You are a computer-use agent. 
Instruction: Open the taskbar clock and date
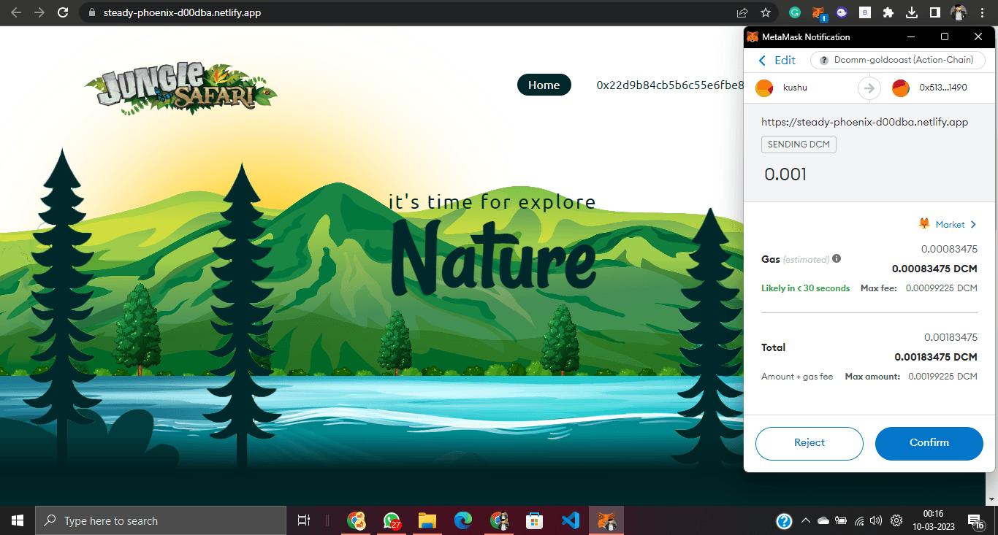tap(933, 520)
